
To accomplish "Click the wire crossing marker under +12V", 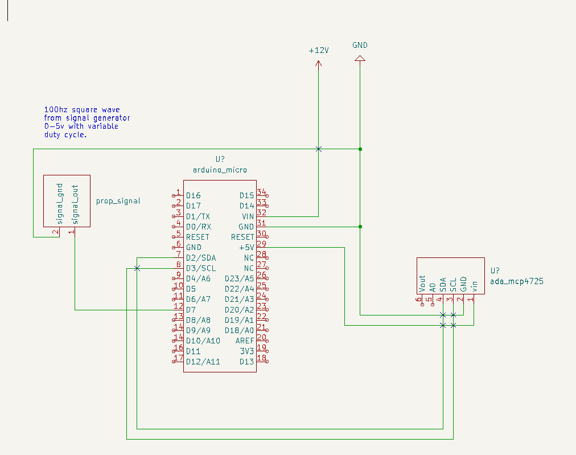I will (319, 149).
